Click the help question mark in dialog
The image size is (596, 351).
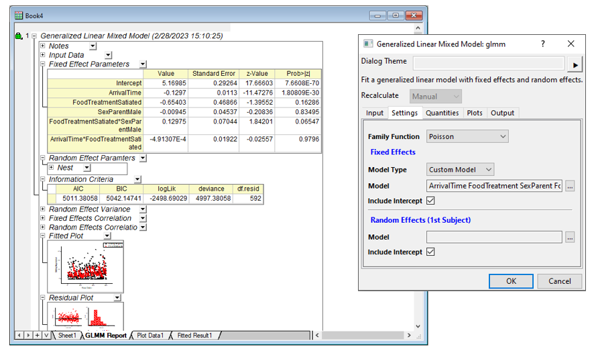(543, 44)
